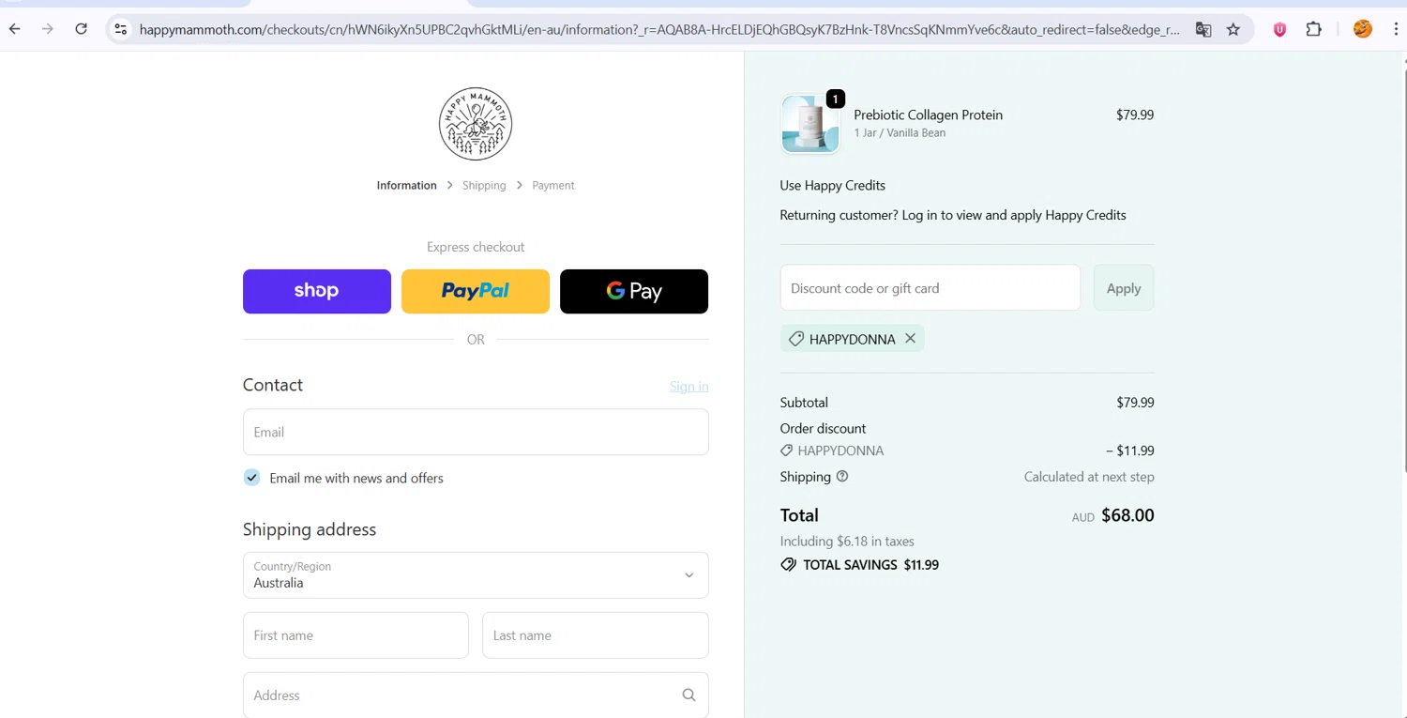Click the total amount $68.00
Screen dimensions: 1407x718
(1127, 515)
